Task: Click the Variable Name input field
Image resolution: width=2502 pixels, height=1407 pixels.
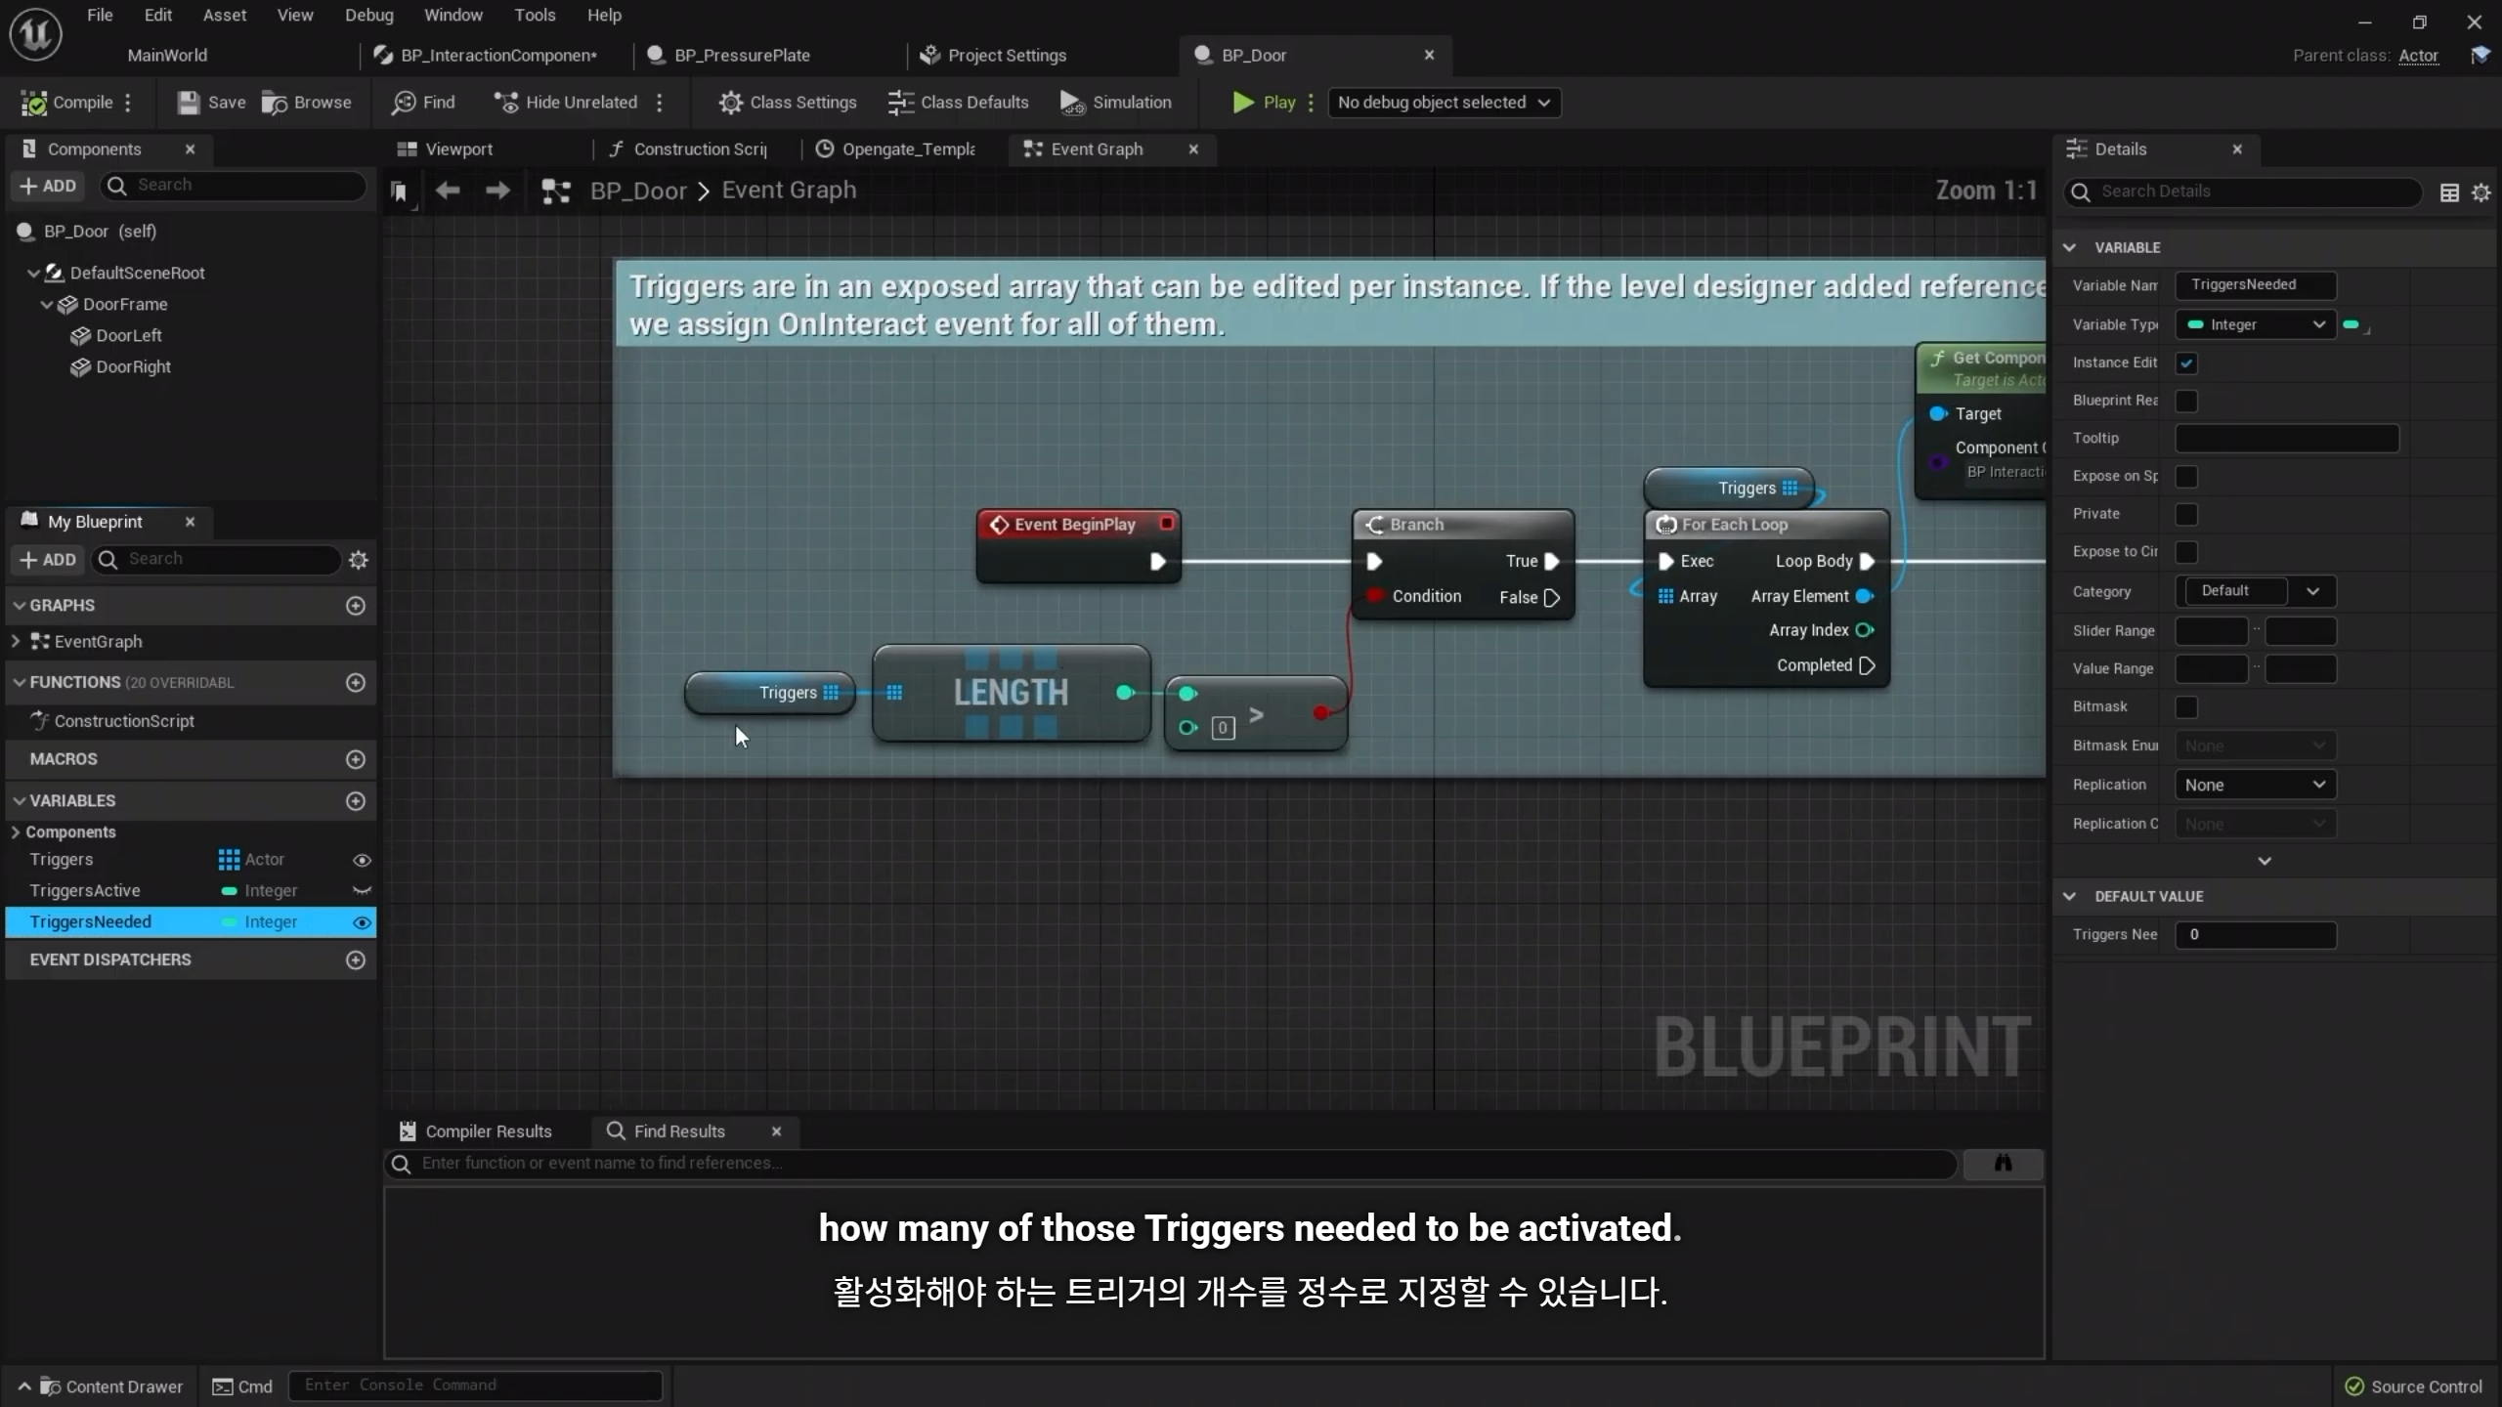Action: pyautogui.click(x=2256, y=285)
